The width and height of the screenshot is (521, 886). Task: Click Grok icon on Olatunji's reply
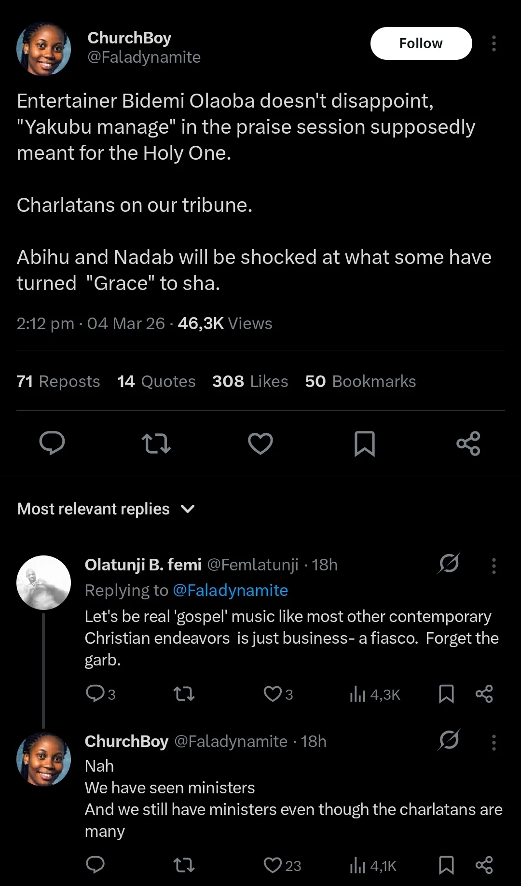[x=449, y=563]
